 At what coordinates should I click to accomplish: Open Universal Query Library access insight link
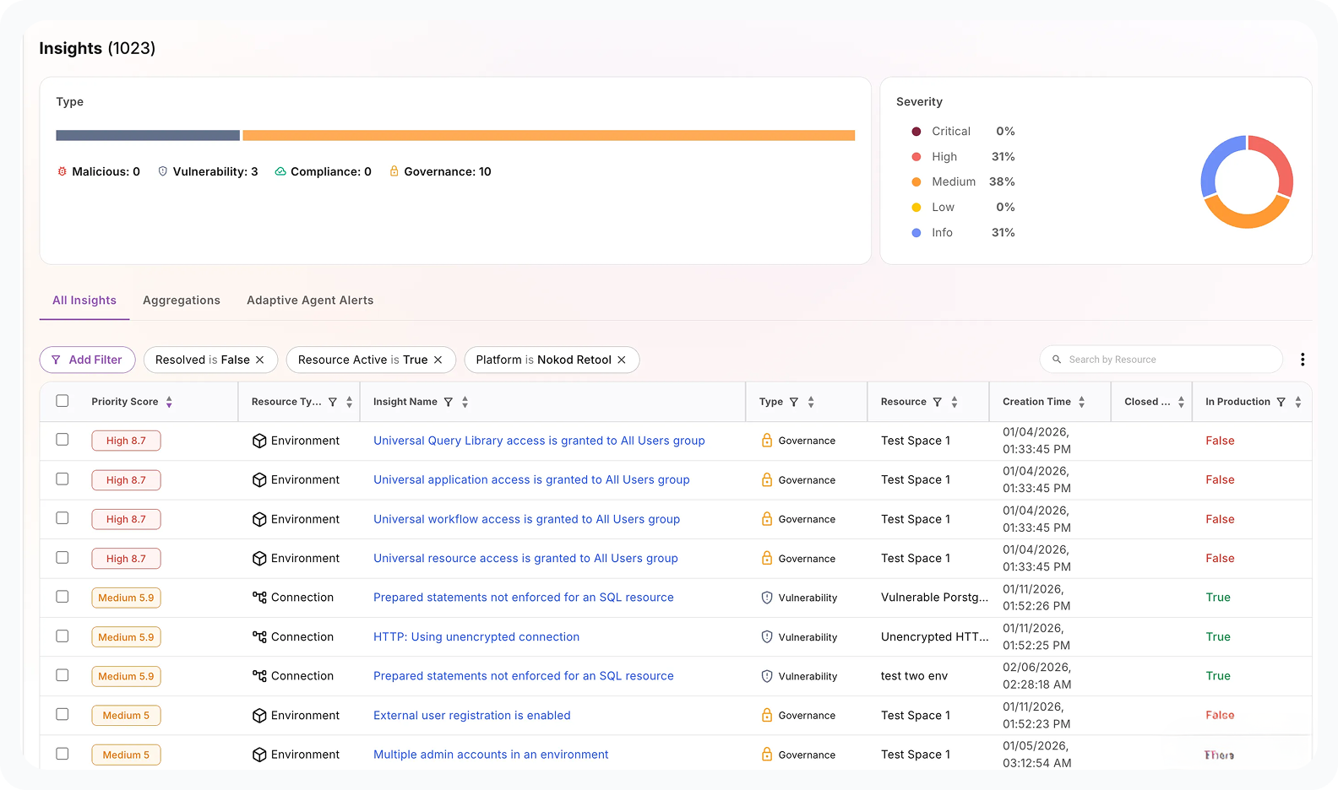click(539, 441)
